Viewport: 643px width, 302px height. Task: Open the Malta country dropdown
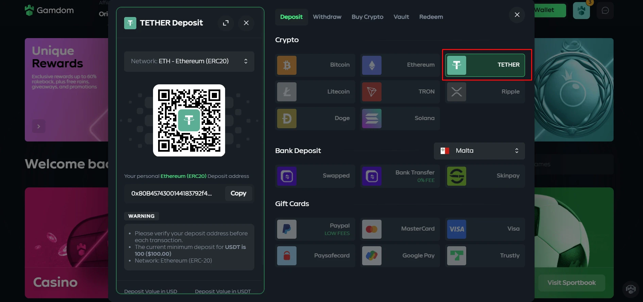pyautogui.click(x=479, y=151)
